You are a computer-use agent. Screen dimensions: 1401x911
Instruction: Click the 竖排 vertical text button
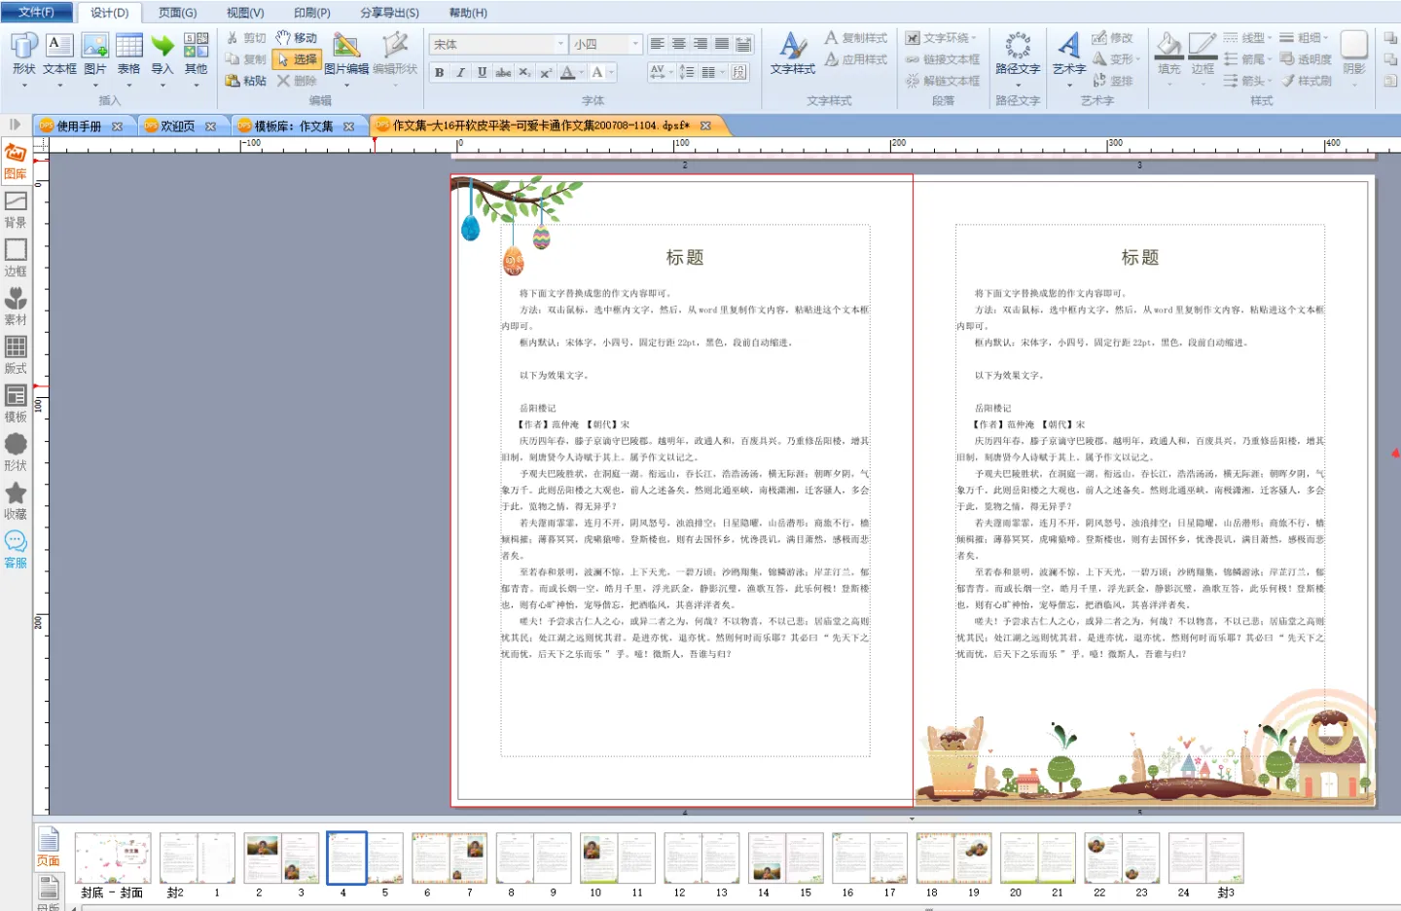(x=1113, y=81)
